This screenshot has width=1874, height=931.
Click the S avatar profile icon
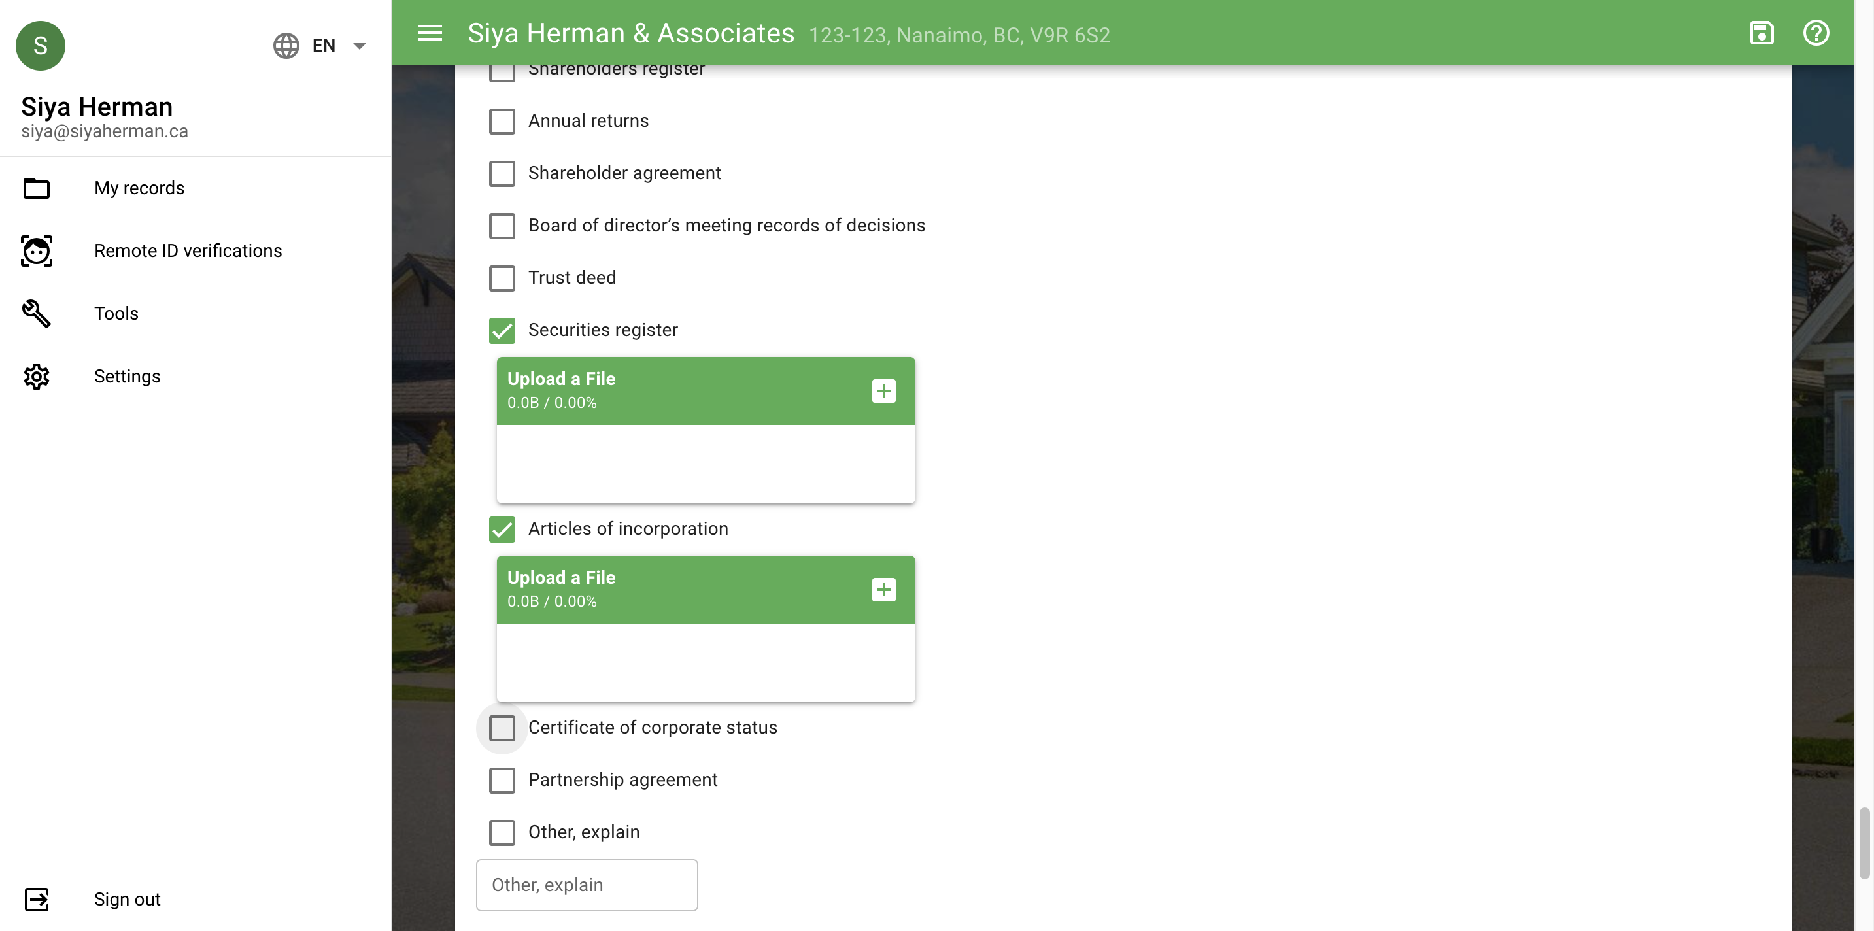click(x=41, y=45)
